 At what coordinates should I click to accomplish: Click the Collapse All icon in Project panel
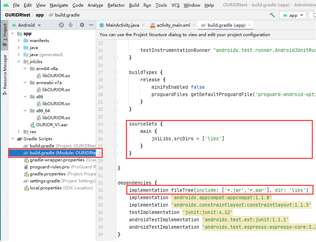(x=70, y=25)
